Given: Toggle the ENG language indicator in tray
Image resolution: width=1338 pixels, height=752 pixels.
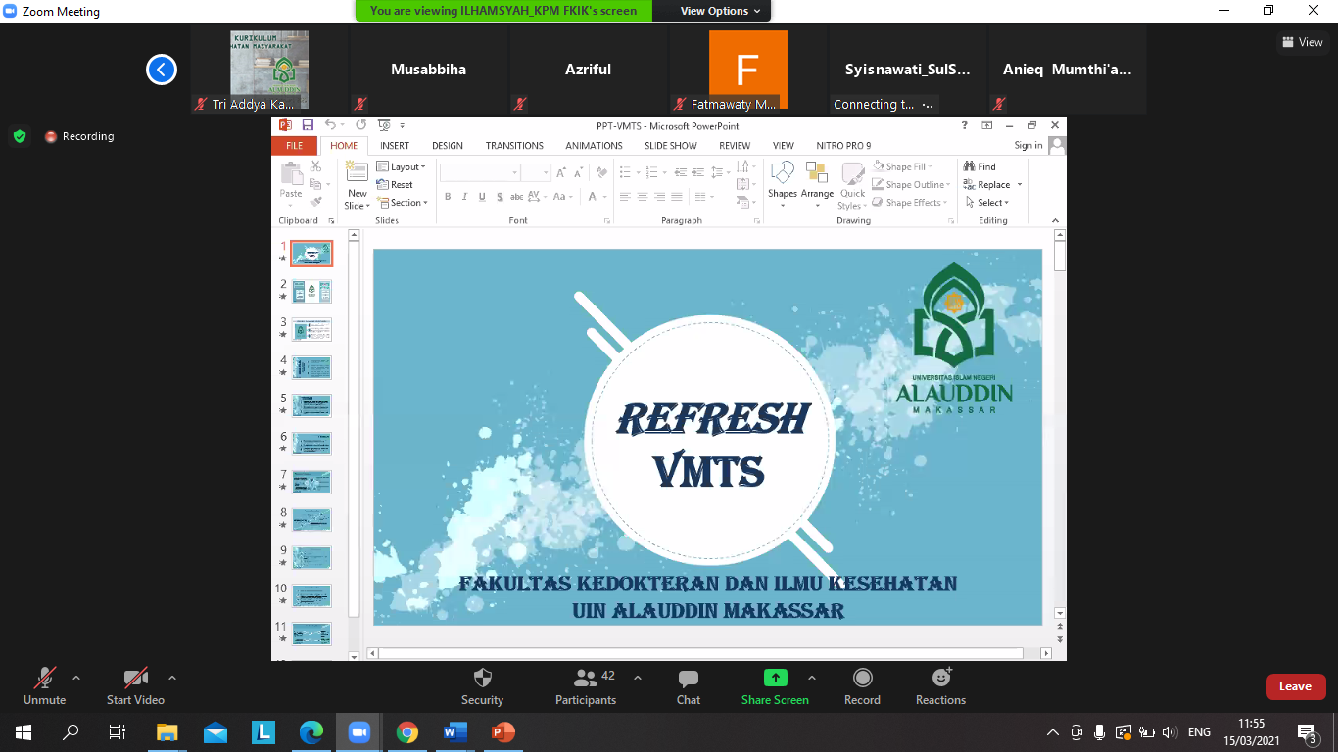Looking at the screenshot, I should pos(1199,732).
